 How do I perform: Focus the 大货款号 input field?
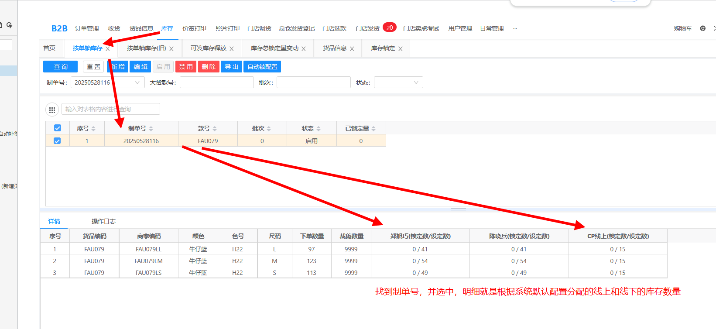click(217, 82)
